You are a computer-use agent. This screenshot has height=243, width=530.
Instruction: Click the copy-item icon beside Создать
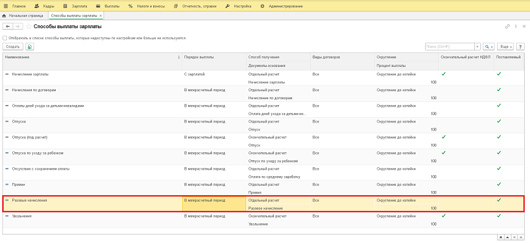click(x=30, y=47)
